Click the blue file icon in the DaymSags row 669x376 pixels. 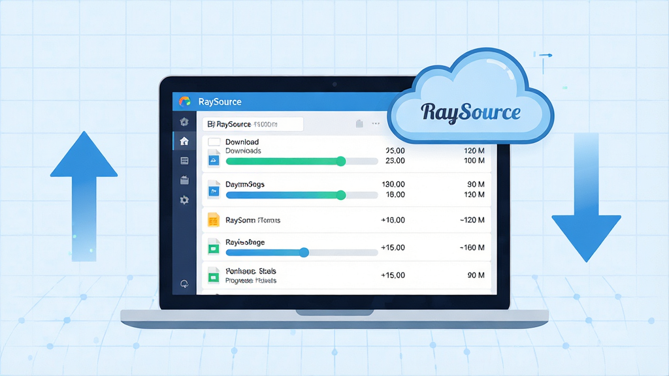[x=214, y=190]
